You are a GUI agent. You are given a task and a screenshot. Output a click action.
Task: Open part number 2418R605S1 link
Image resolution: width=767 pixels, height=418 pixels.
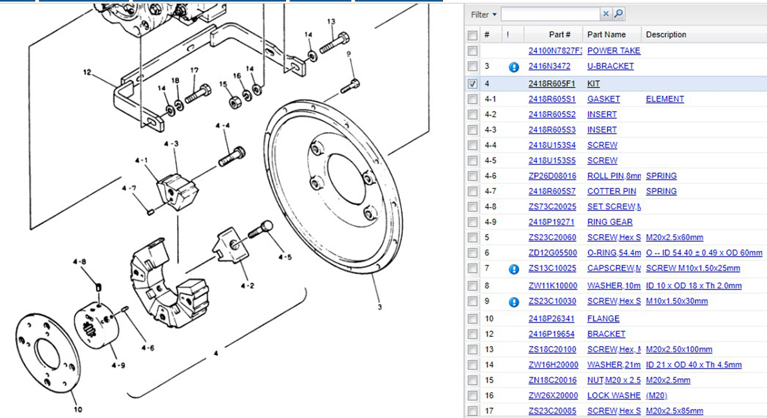[x=552, y=99]
